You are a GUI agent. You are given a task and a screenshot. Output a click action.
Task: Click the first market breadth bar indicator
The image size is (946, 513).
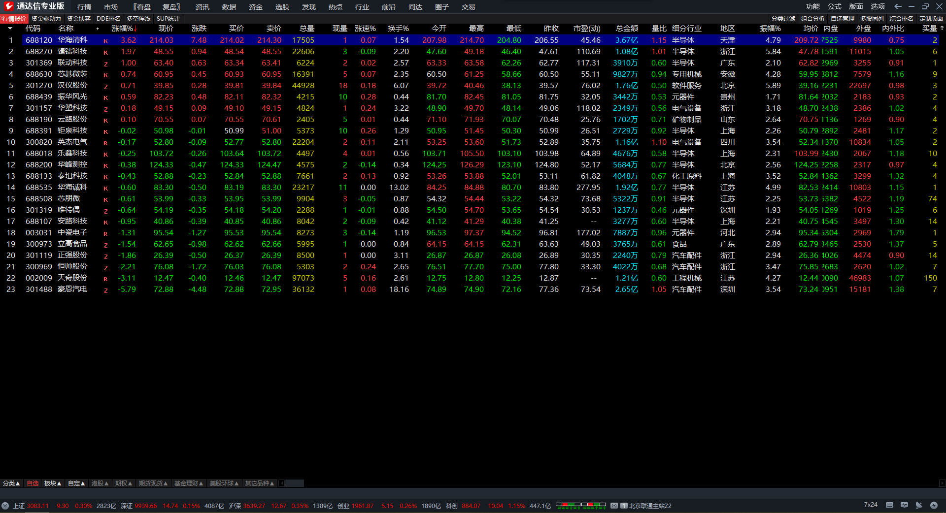point(568,505)
